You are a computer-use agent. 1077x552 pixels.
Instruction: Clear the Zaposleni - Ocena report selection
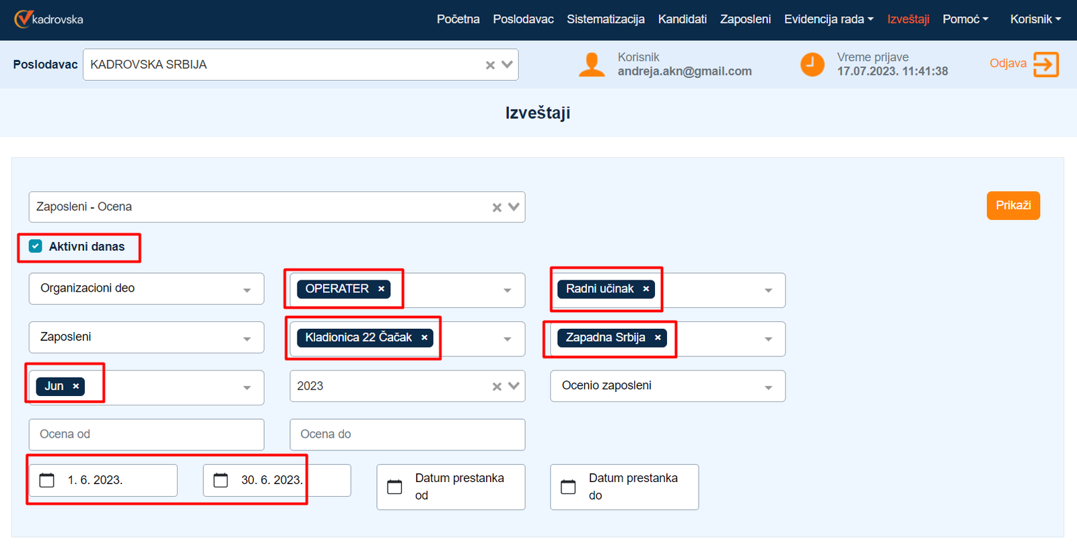point(497,207)
